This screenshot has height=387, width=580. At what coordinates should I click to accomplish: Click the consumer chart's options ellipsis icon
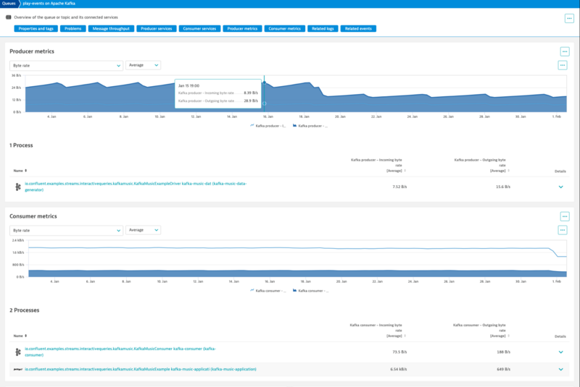(562, 230)
